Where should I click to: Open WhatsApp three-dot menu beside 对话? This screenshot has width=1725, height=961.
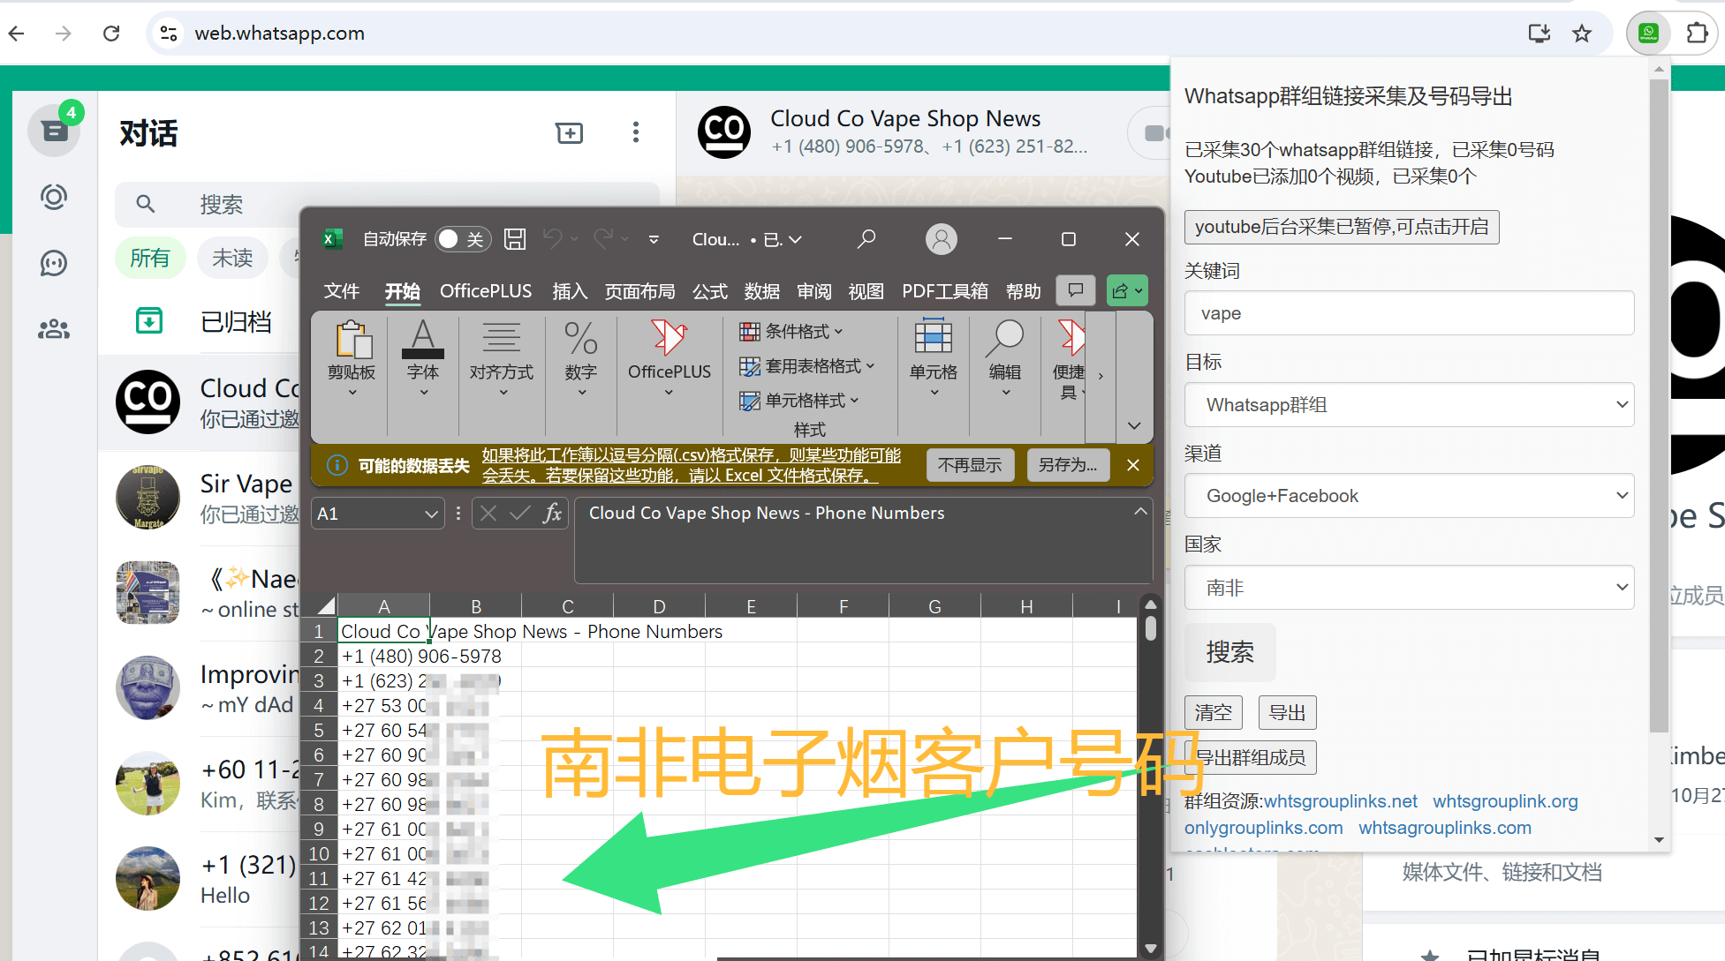pos(636,132)
